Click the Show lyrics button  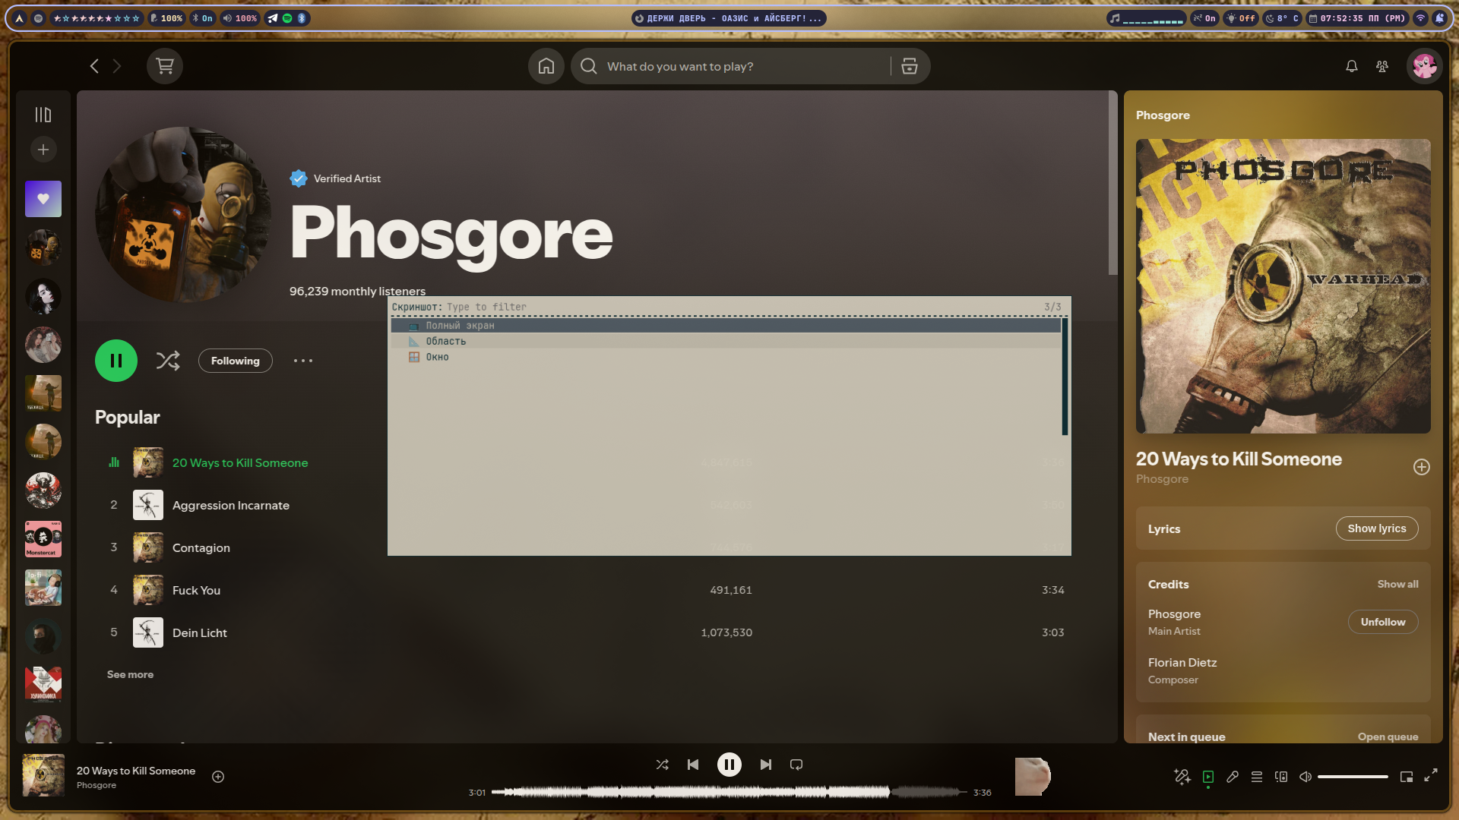tap(1376, 528)
